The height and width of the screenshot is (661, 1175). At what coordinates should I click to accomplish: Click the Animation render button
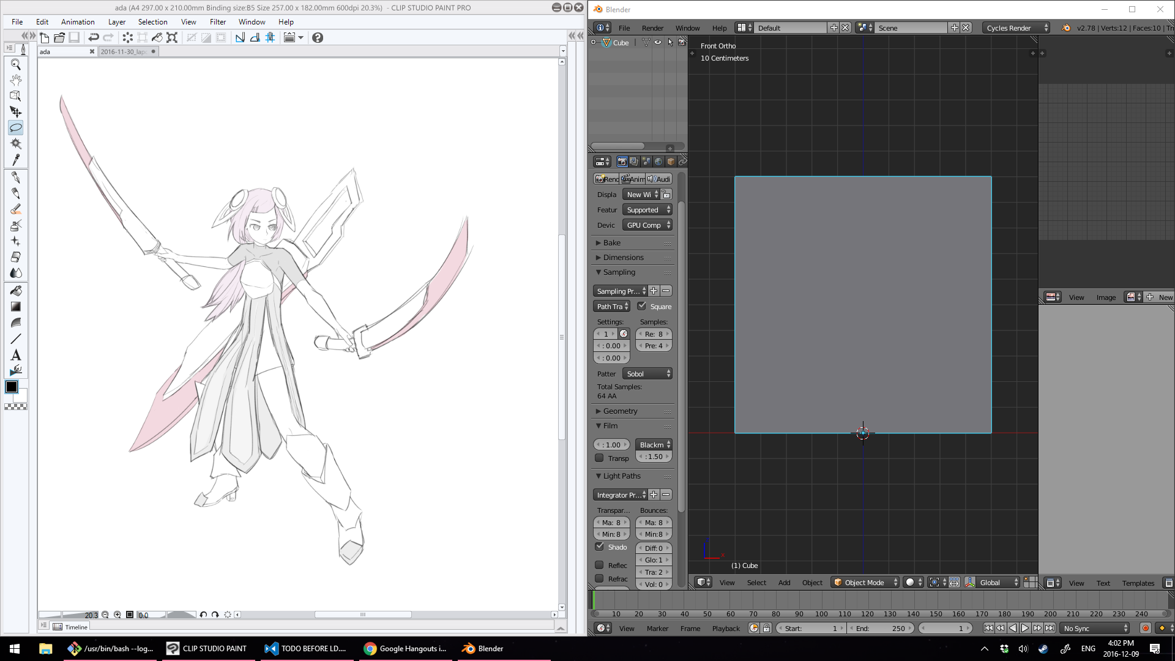[633, 179]
